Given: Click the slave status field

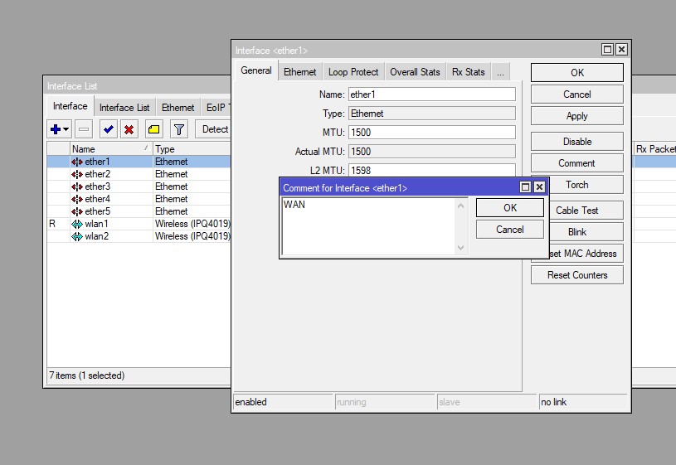Looking at the screenshot, I should coord(487,402).
